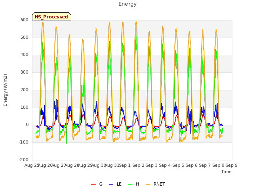Toggle the H series legend entry

[x=134, y=184]
